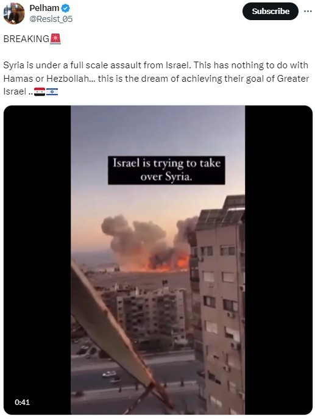
Task: Click the Israeli flag emoji
Action: [52, 92]
